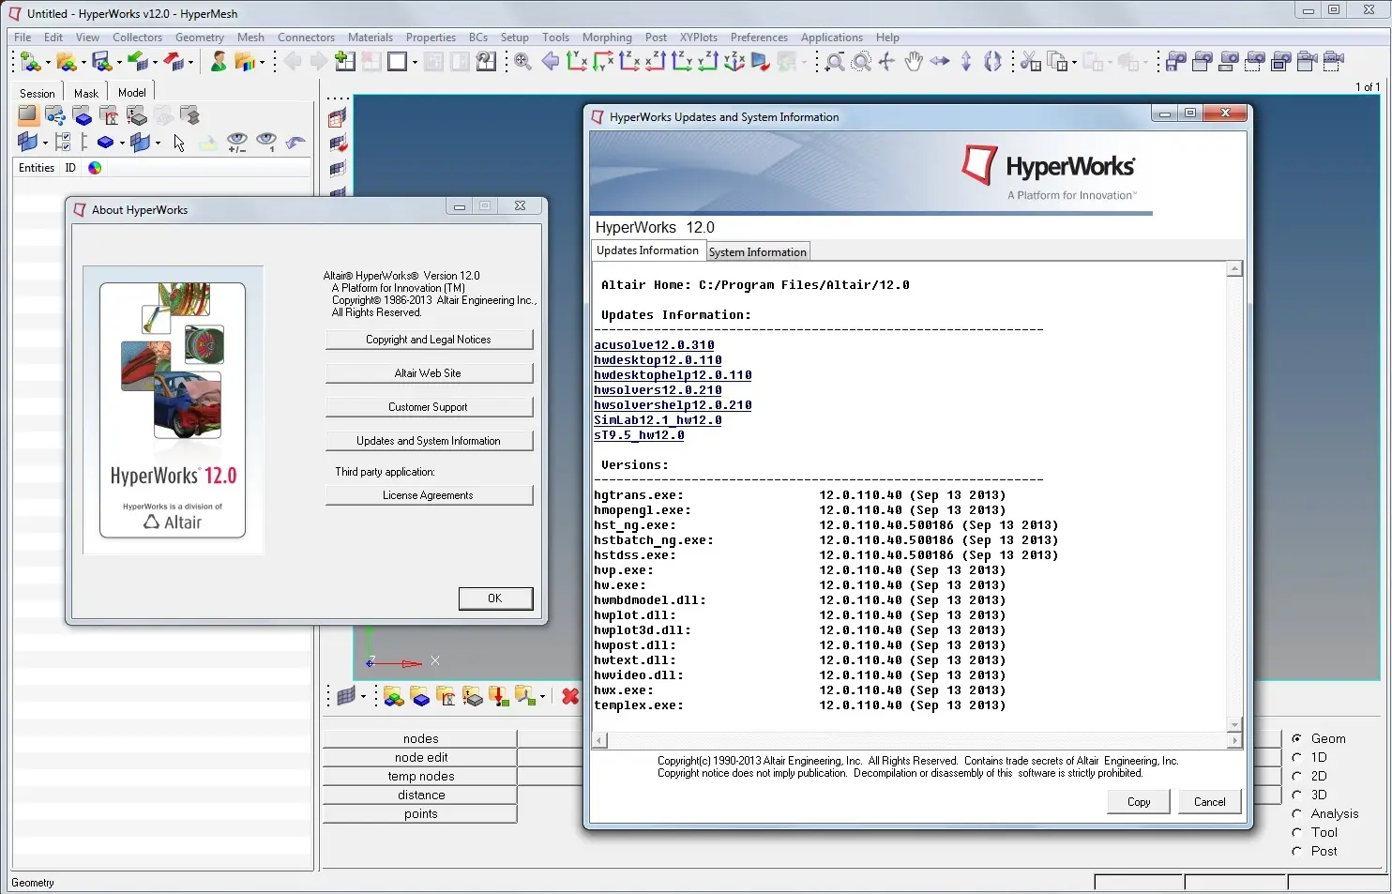Select the circle zoom magnifier icon

(861, 62)
